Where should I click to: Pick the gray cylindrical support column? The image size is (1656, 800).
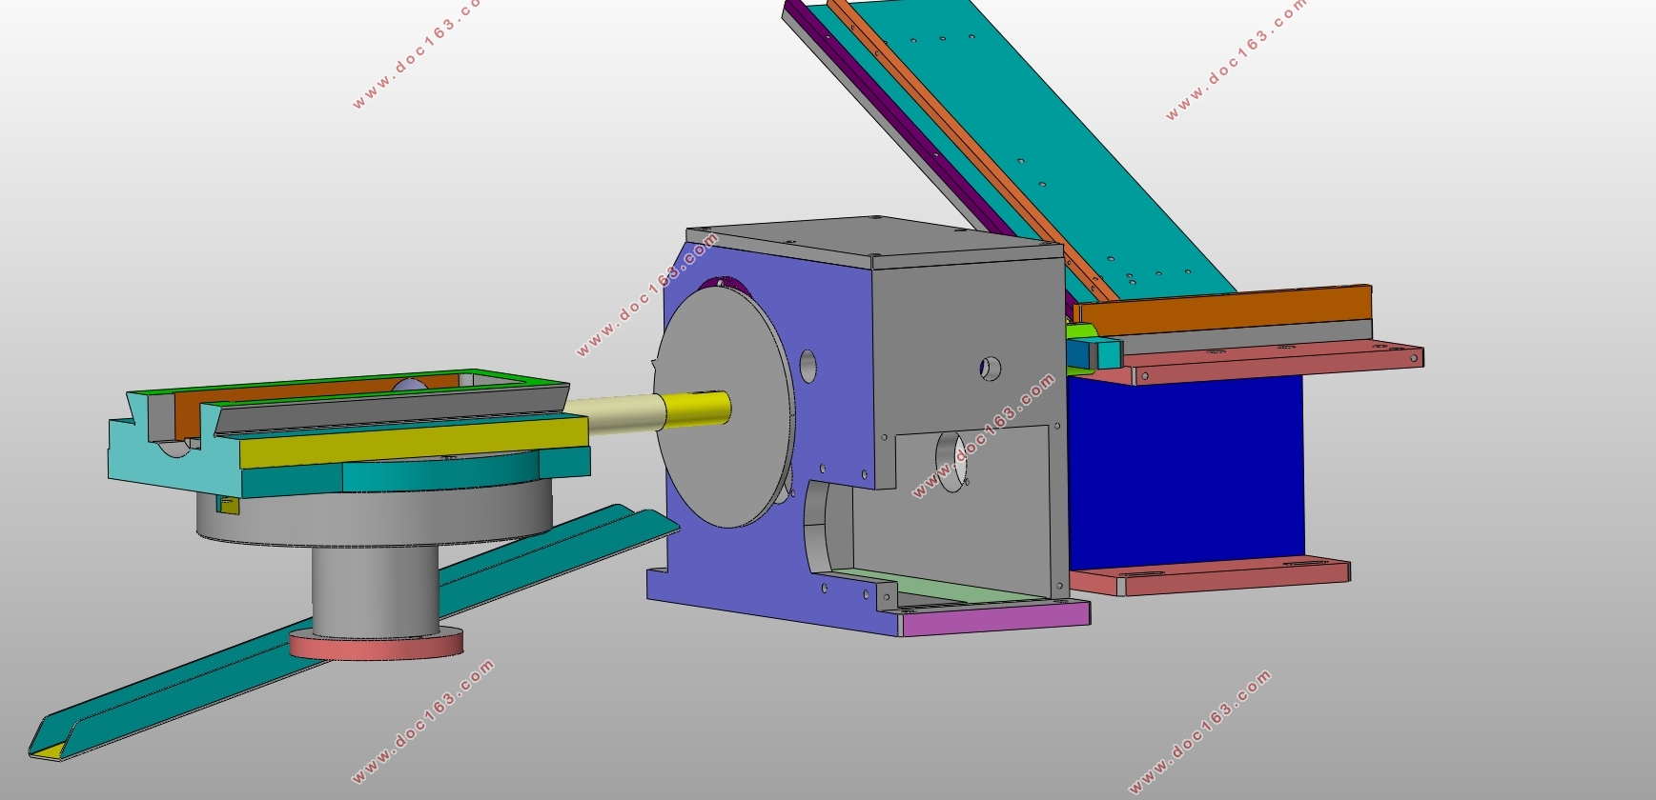tap(376, 589)
